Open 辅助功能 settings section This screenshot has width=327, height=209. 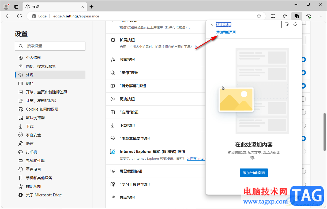[50, 186]
